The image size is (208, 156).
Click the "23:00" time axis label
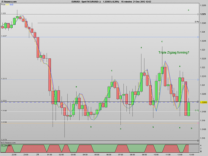26,155
